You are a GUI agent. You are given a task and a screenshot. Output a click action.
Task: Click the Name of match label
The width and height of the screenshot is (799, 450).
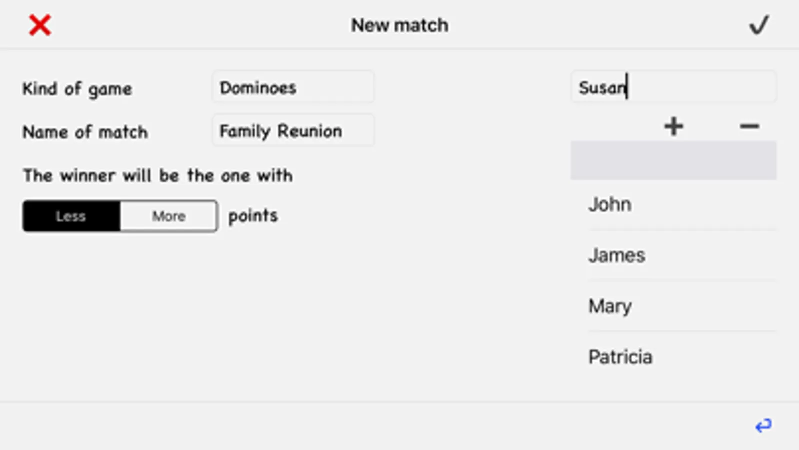tap(85, 132)
